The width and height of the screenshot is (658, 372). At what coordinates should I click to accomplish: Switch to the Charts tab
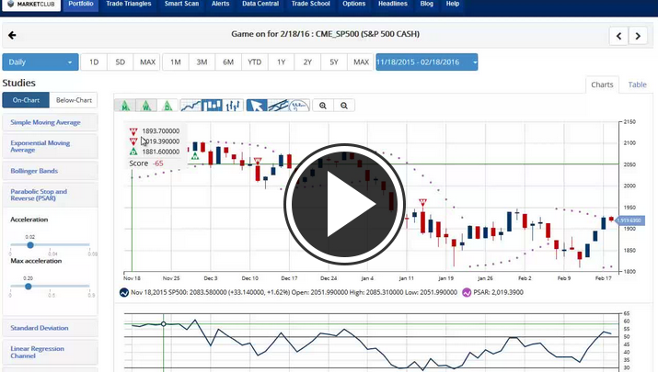602,85
